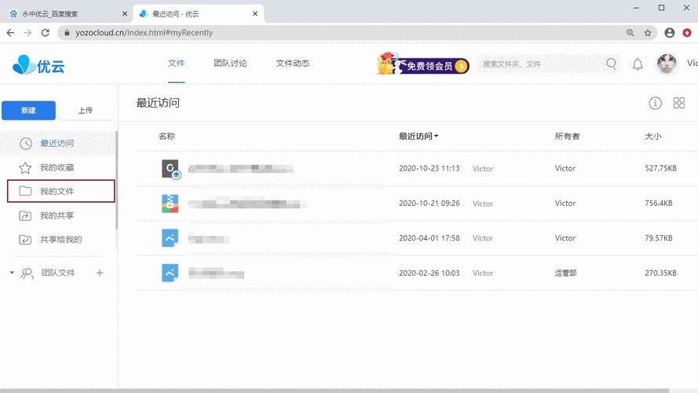
Task: Click the share icon of 我的共享
Action: tap(25, 215)
